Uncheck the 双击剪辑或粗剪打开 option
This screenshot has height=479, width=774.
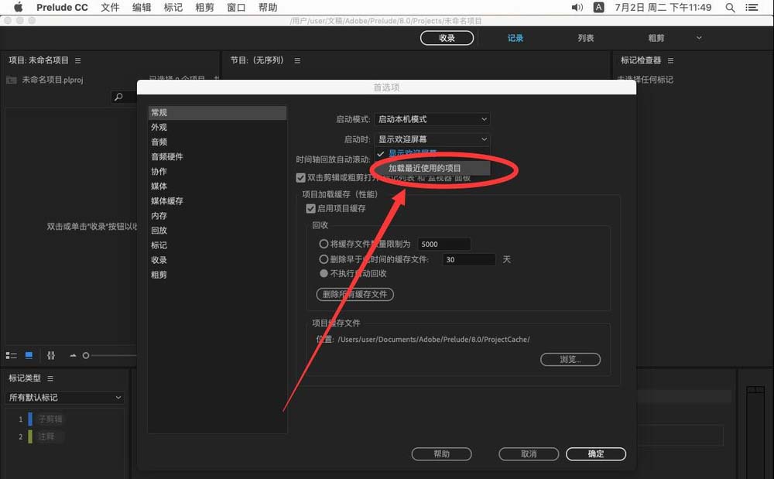tap(301, 177)
